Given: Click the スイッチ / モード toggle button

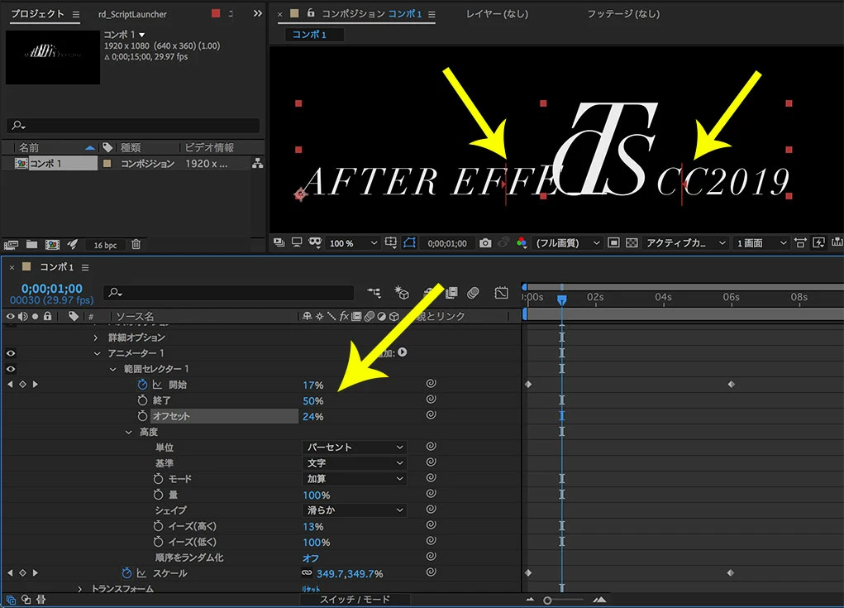Looking at the screenshot, I should 355,600.
